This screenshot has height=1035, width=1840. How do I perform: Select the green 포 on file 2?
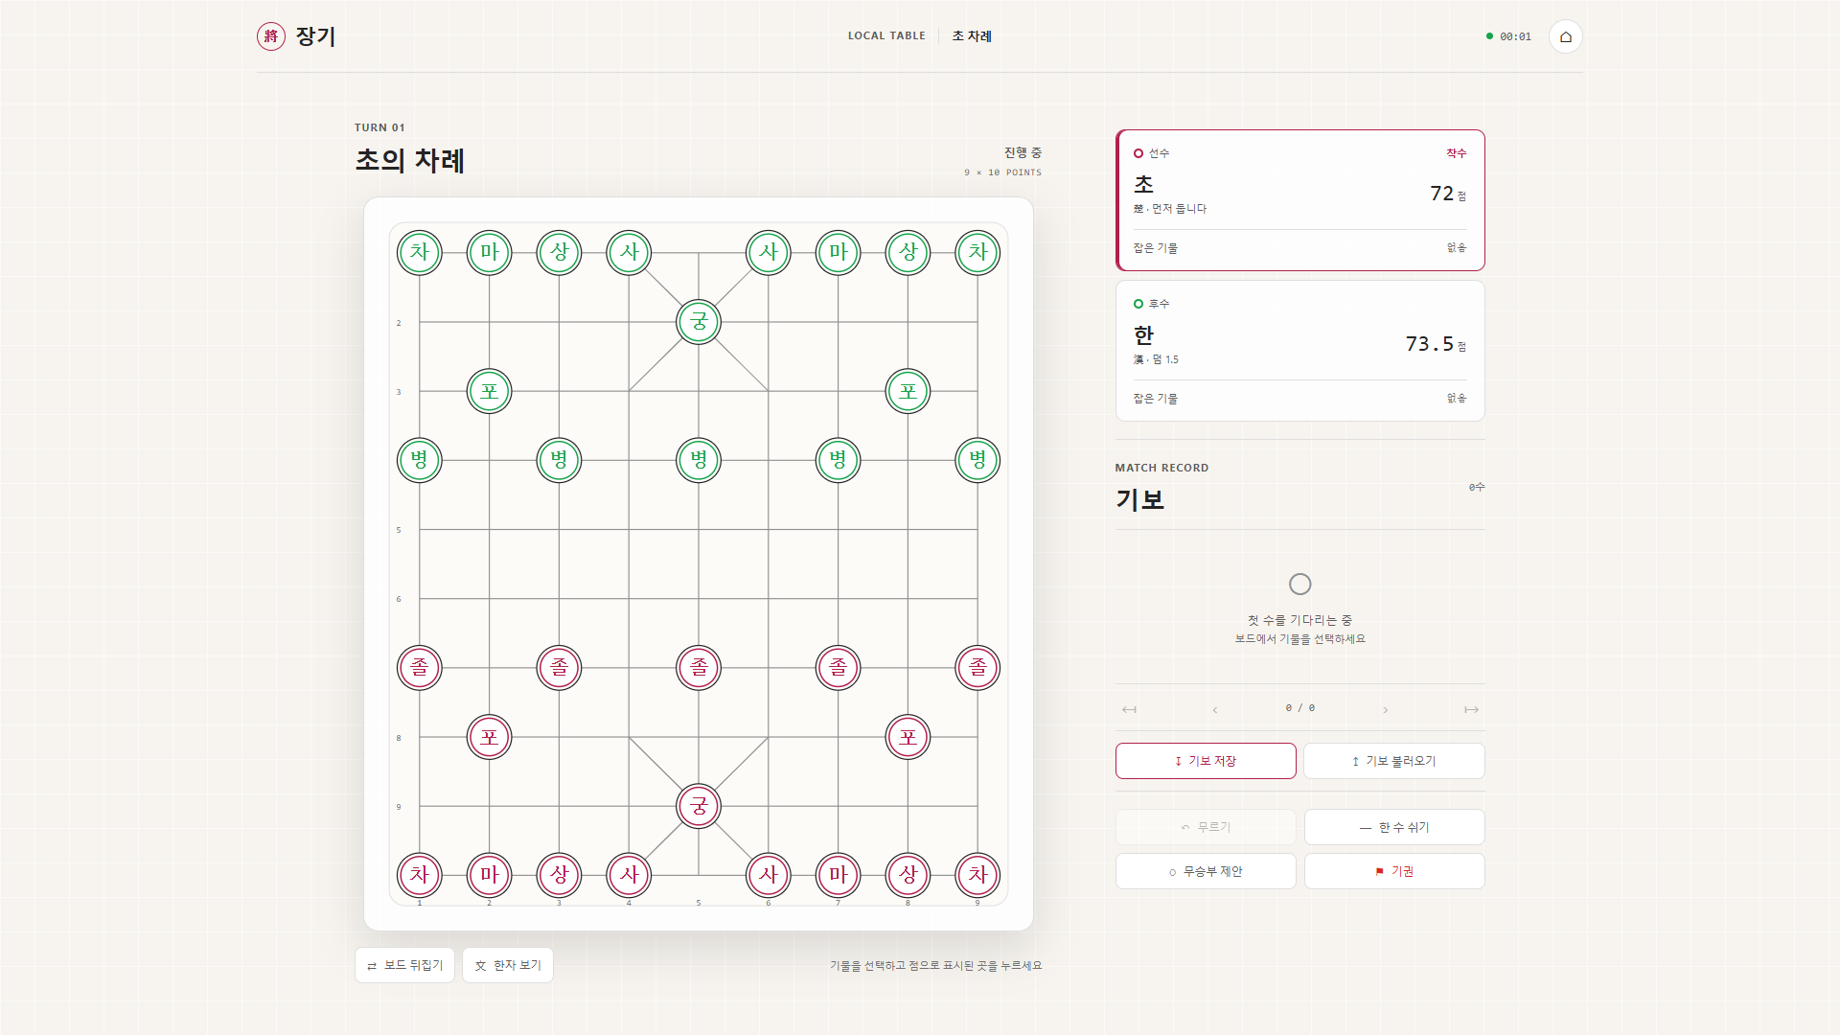[x=490, y=391]
